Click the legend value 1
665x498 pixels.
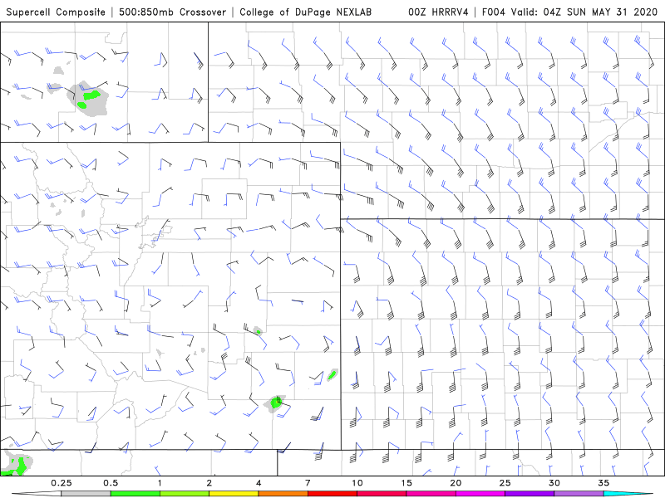160,483
